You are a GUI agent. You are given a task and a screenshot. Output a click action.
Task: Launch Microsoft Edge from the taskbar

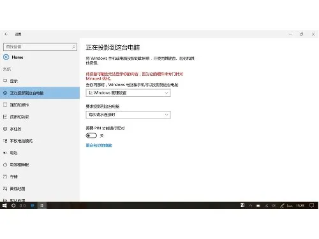coord(33,205)
